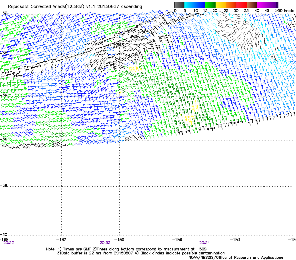Click the purple '20:53' time label
The image size is (296, 260).
(x=105, y=243)
